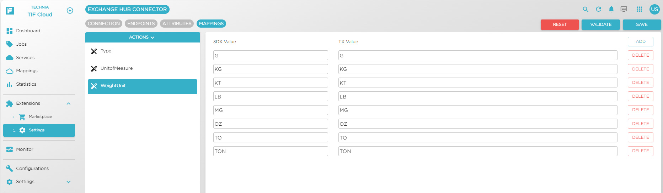Click the VALIDATE button
Image resolution: width=663 pixels, height=193 pixels.
coord(600,24)
